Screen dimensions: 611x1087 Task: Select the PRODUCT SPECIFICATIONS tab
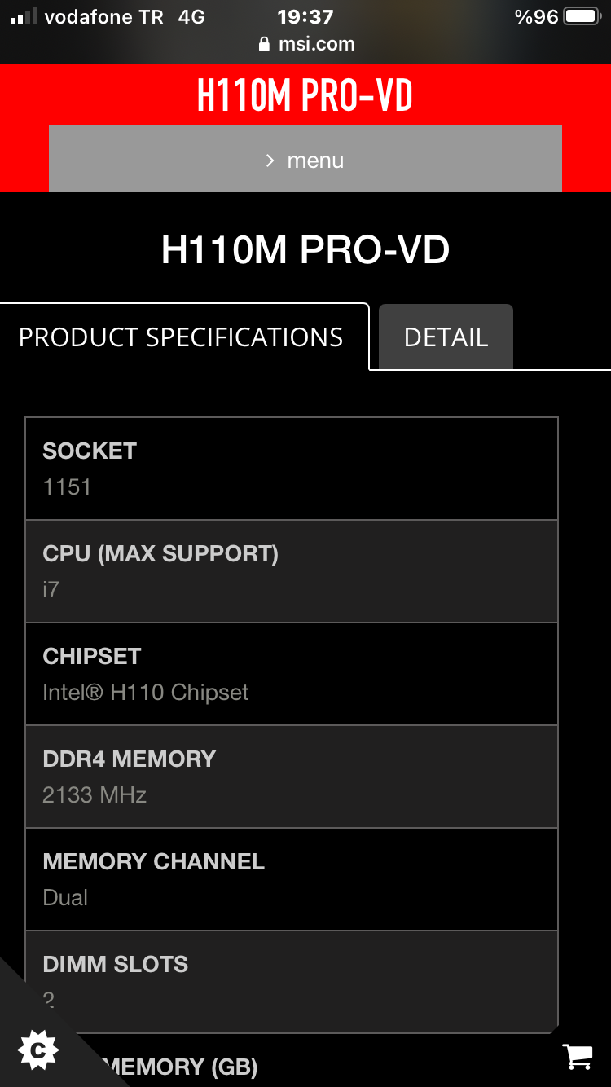(181, 337)
